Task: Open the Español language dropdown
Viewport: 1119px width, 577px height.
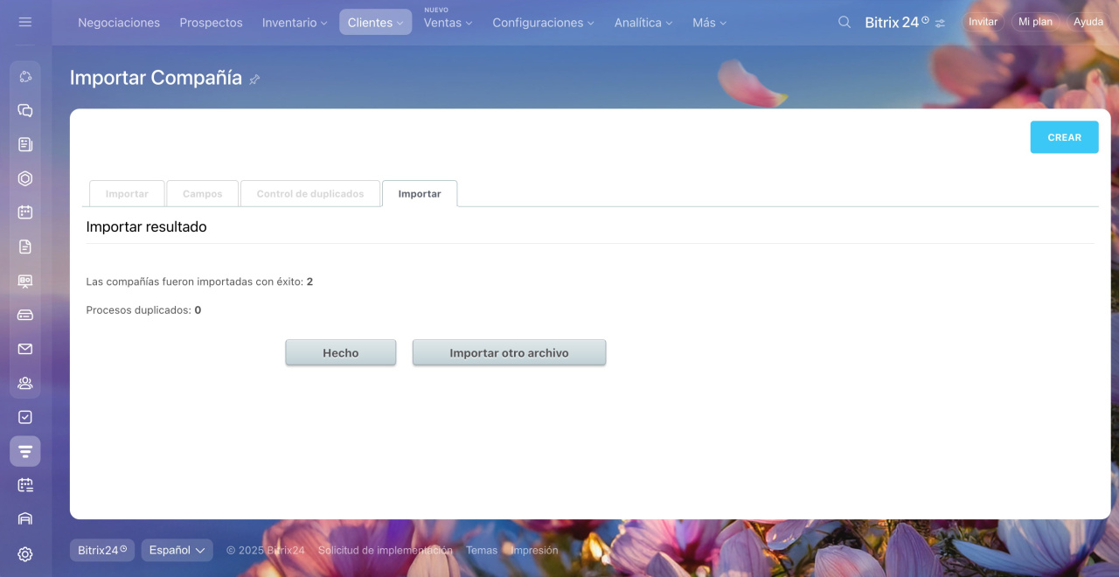Action: tap(177, 550)
